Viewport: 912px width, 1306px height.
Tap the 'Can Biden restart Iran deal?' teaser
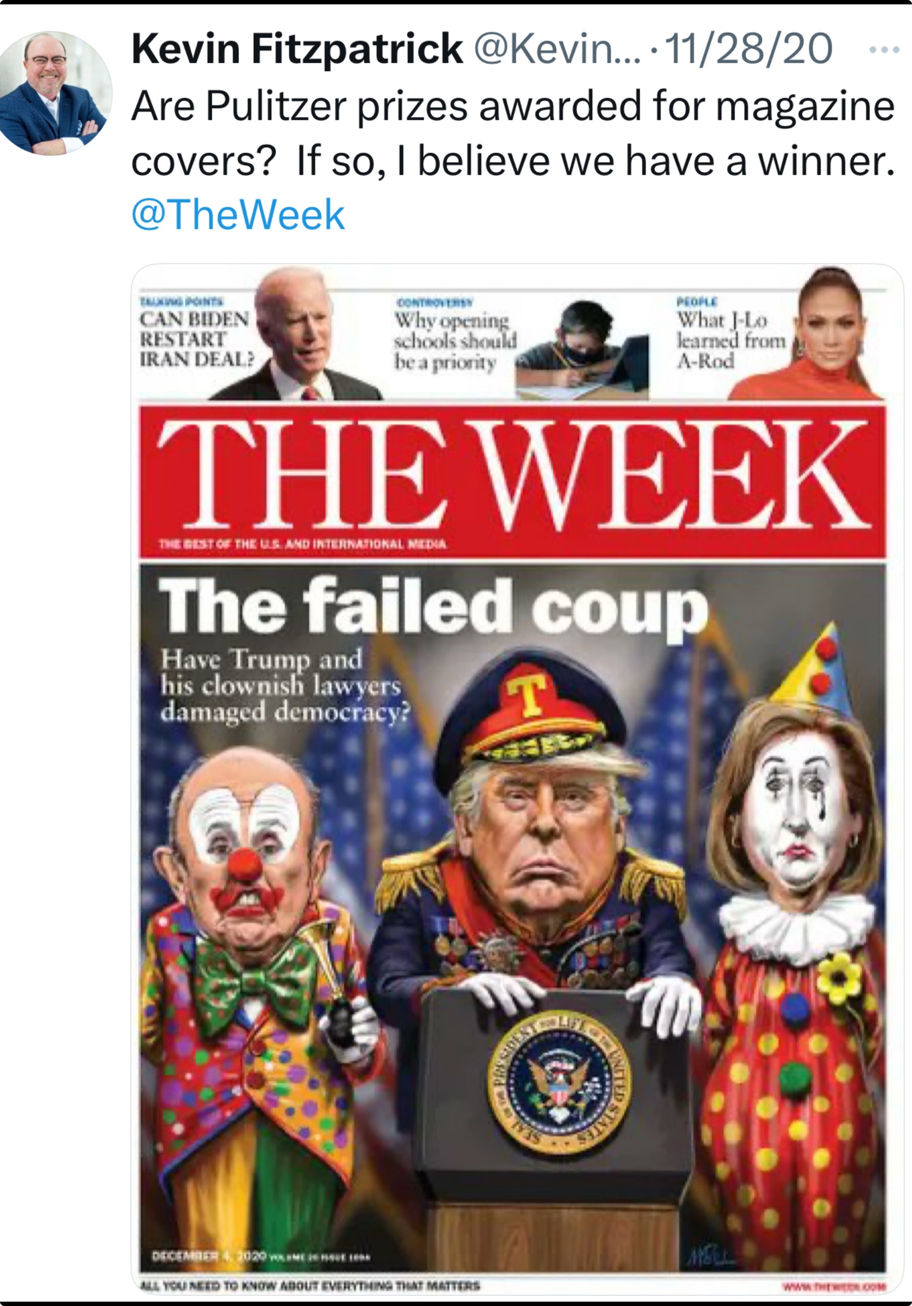[x=196, y=335]
